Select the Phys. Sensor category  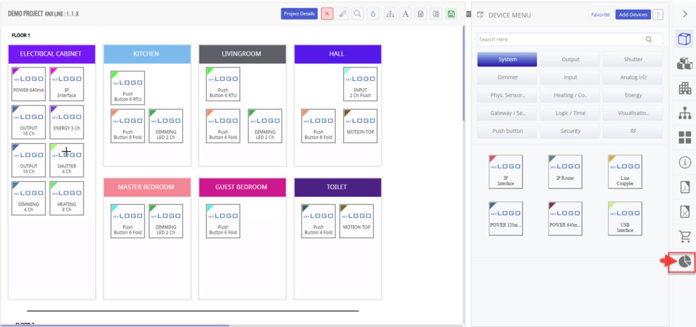coord(507,95)
